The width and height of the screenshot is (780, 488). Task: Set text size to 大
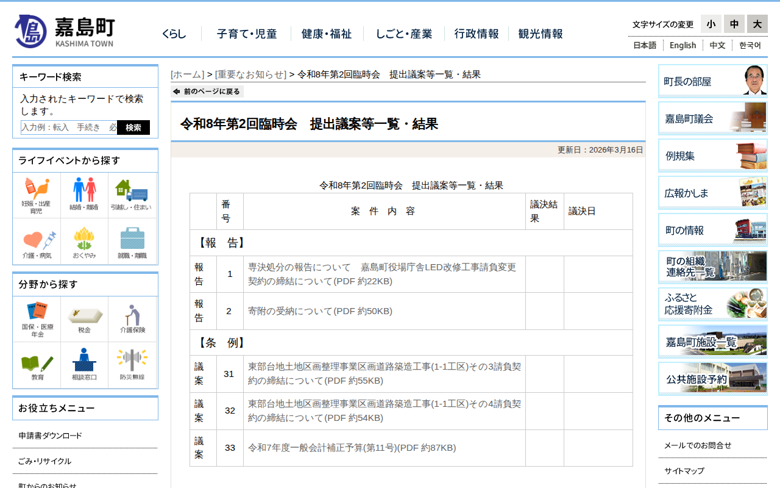click(x=757, y=24)
